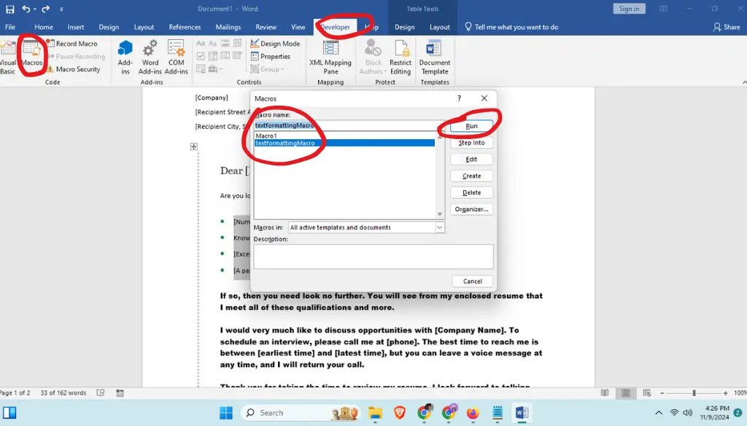The image size is (747, 426).
Task: Delete the selected macro
Action: [471, 192]
